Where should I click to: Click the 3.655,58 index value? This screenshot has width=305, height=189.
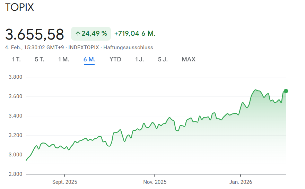35,34
